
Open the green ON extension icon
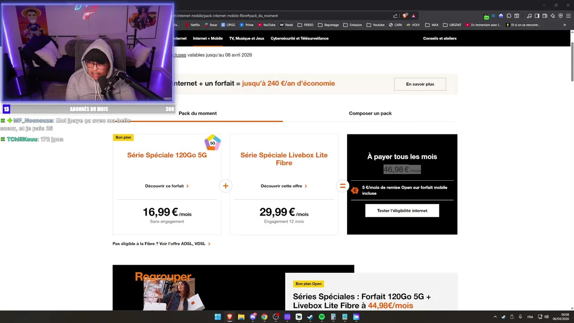tap(487, 16)
